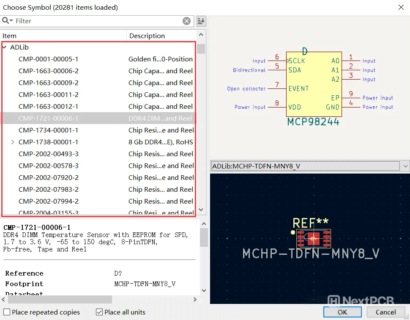Collapse the ADLib library tree
Image resolution: width=410 pixels, height=320 pixels.
5,47
